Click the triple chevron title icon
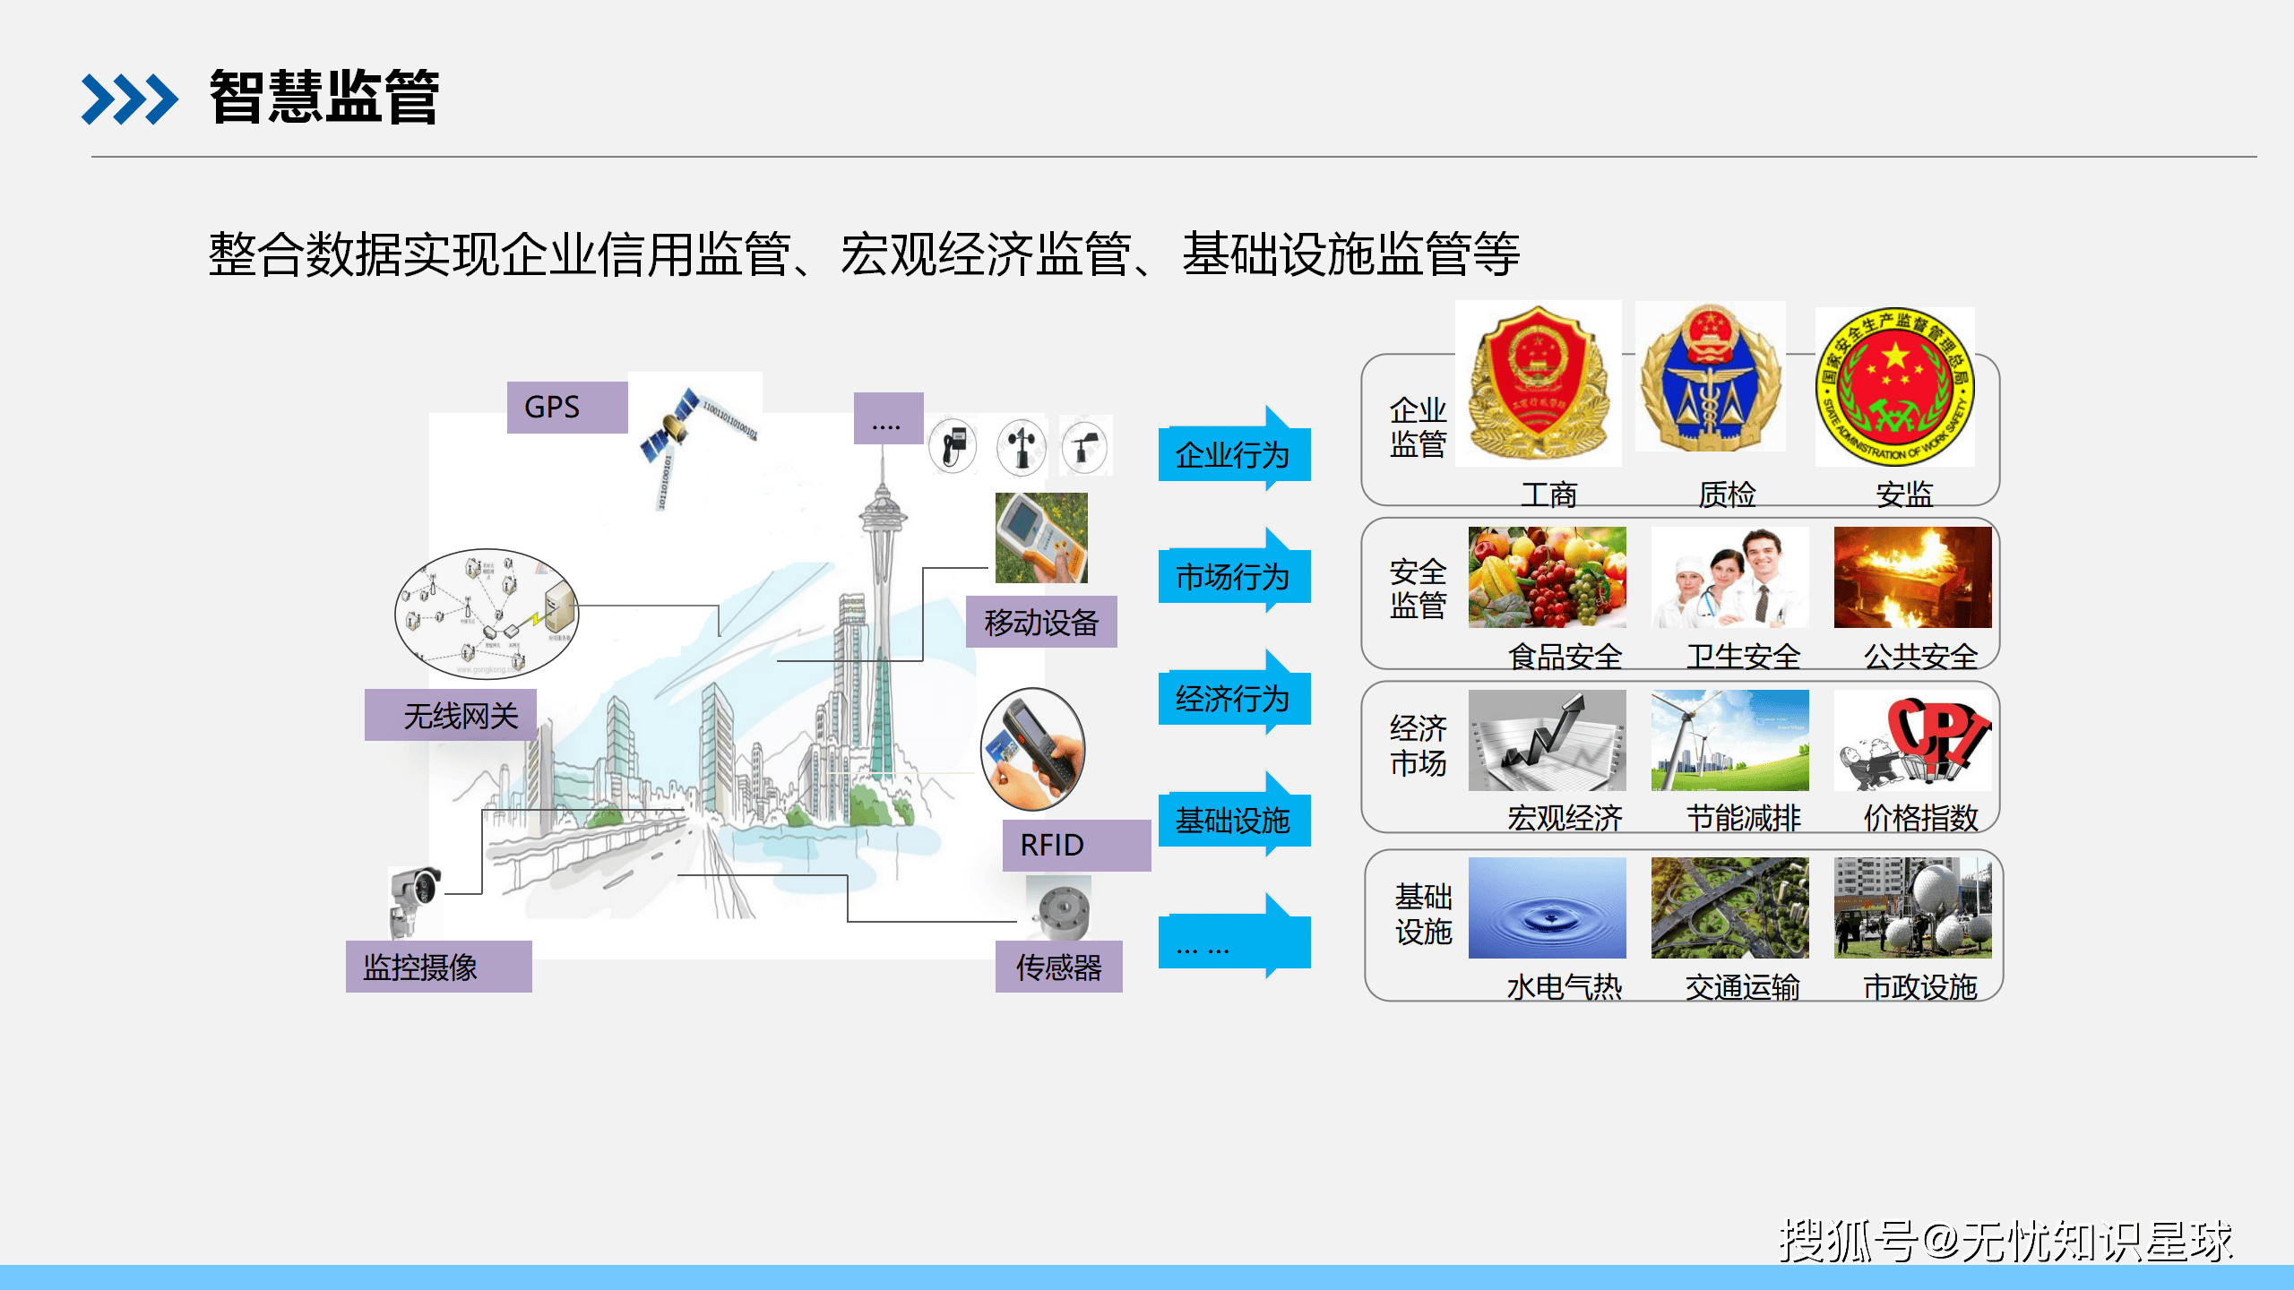2294x1290 pixels. (x=129, y=99)
